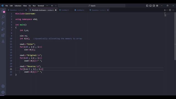Viewport: 176px width, 99px height.
Task: Go back with the left arrow
Action: pyautogui.click(x=52, y=5)
